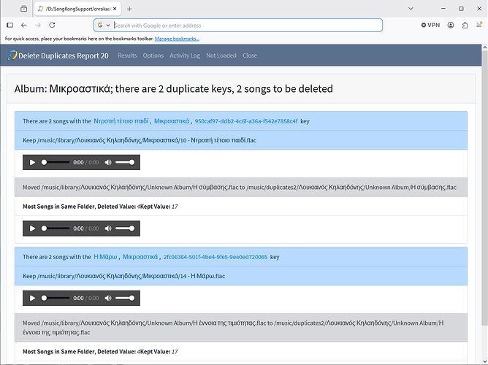Toggle the browser sidebar panel icon

click(10, 25)
